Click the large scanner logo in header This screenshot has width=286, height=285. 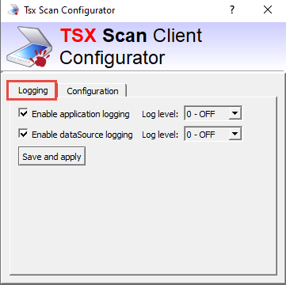click(x=29, y=47)
